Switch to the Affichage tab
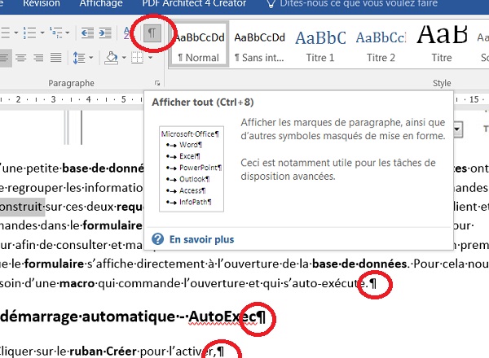This screenshot has width=489, height=358. [x=100, y=3]
